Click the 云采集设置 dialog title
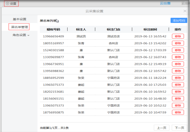 pyautogui.click(x=94, y=11)
